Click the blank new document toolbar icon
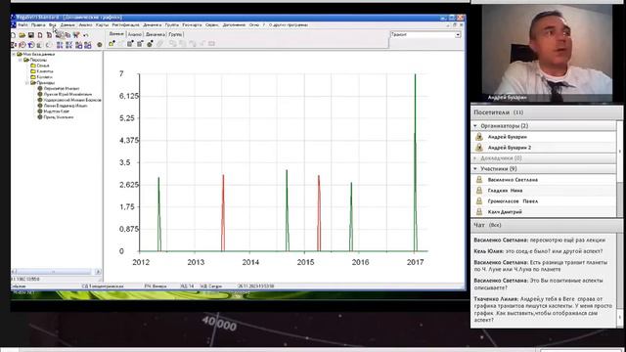This screenshot has width=626, height=352. (13, 35)
